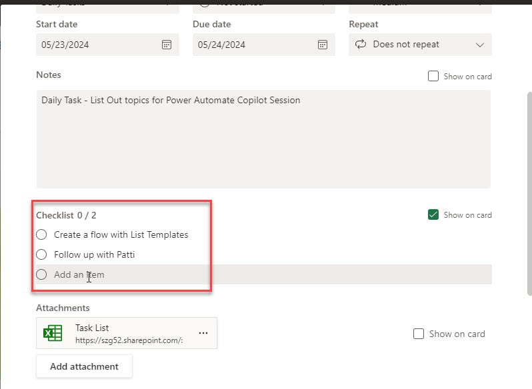Image resolution: width=532 pixels, height=389 pixels.
Task: Enable Show on card for Notes
Action: pos(433,76)
